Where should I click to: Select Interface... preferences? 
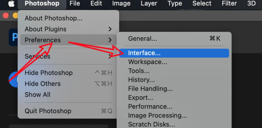[174, 53]
